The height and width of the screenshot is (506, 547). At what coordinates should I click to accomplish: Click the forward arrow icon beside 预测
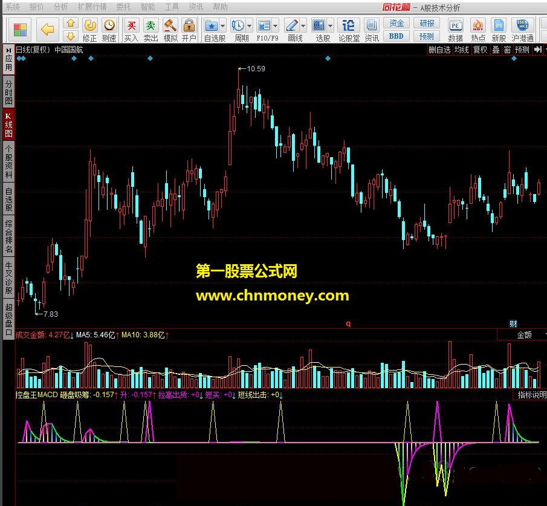pos(539,50)
